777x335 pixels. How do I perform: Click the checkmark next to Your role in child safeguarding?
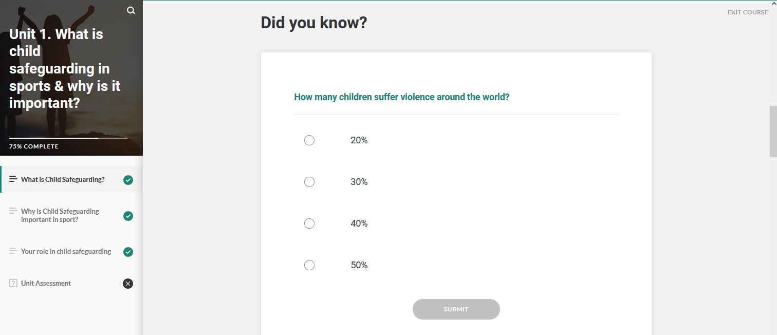pos(128,252)
